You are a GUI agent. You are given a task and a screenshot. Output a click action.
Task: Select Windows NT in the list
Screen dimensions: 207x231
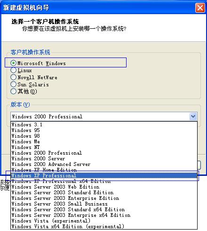pyautogui.click(x=104, y=147)
